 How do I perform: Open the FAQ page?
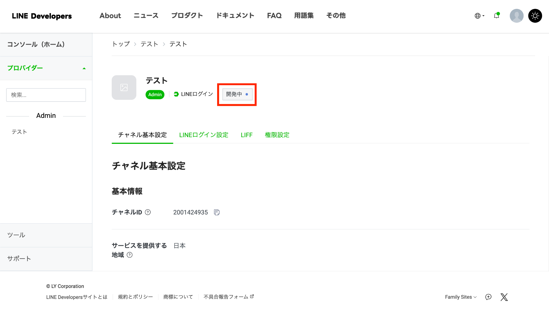[274, 16]
